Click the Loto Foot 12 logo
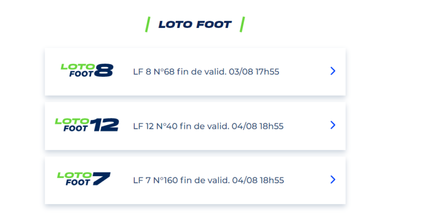 [87, 125]
